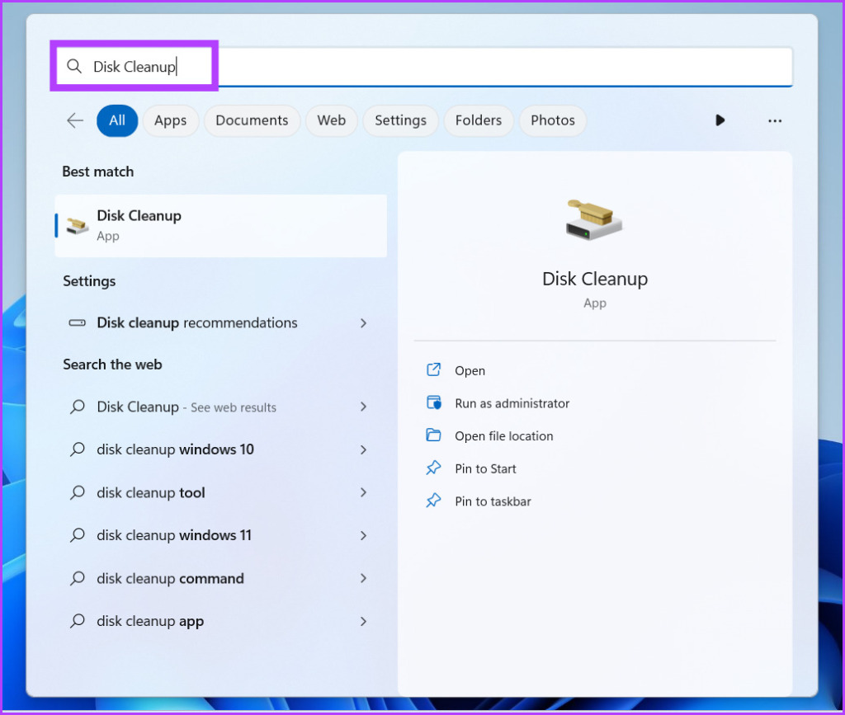Screen dimensions: 845x715
Task: Click the Disk Cleanup icon under Best match
Action: 77,223
